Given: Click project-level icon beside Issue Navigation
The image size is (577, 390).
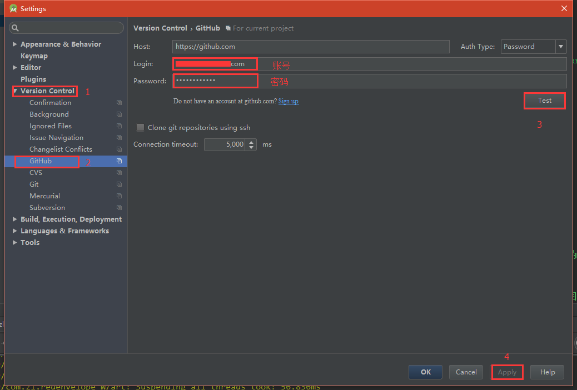Looking at the screenshot, I should (119, 138).
